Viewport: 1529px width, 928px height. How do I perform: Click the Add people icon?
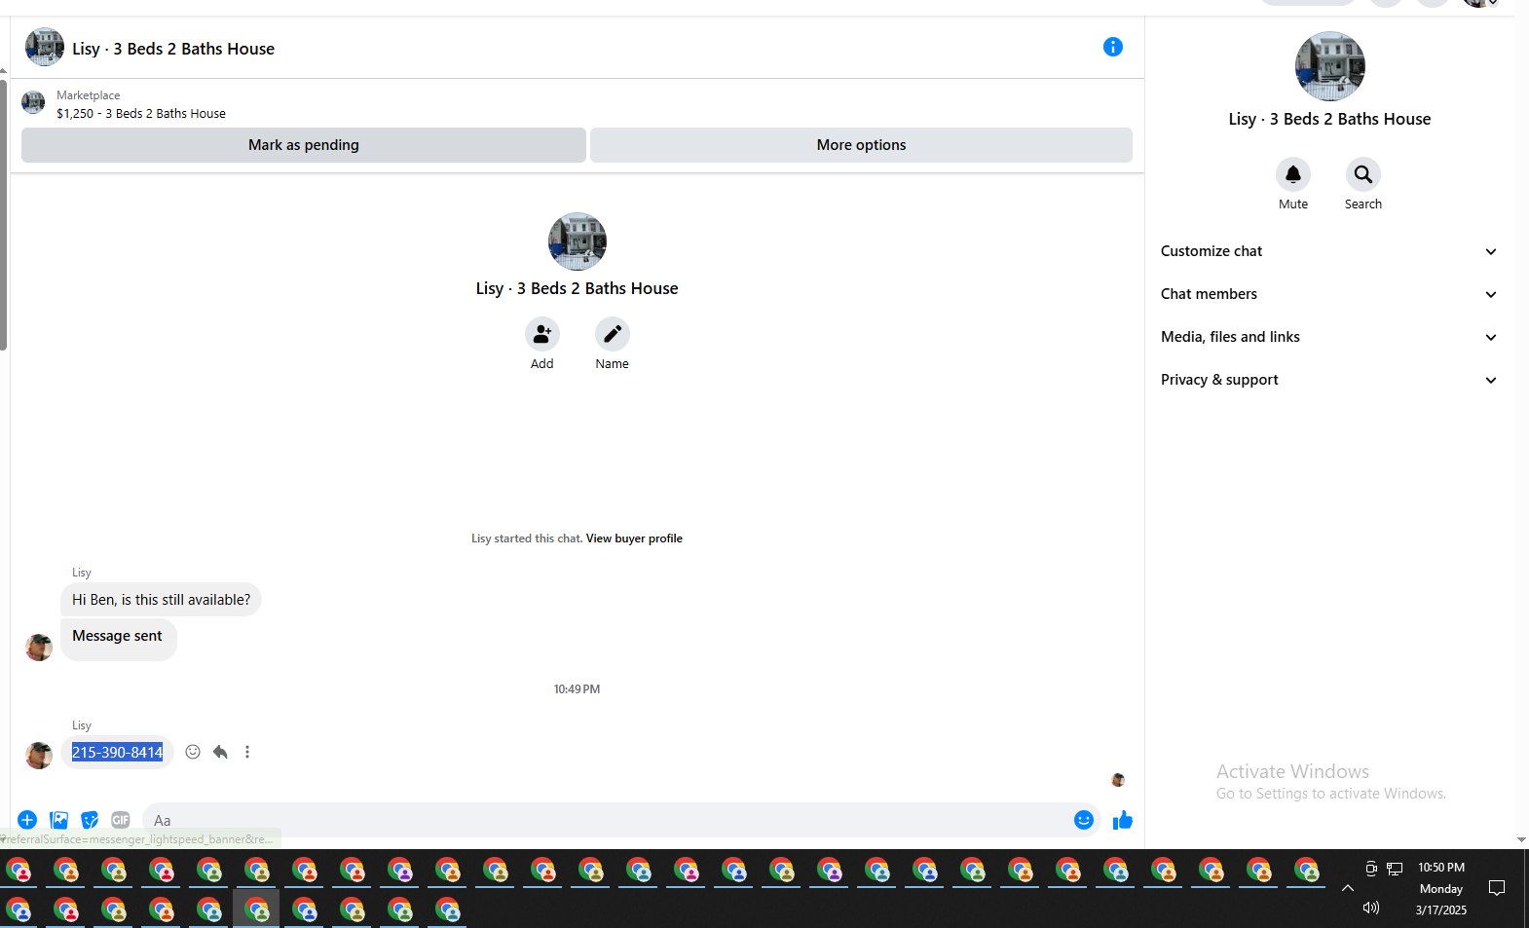(x=542, y=334)
